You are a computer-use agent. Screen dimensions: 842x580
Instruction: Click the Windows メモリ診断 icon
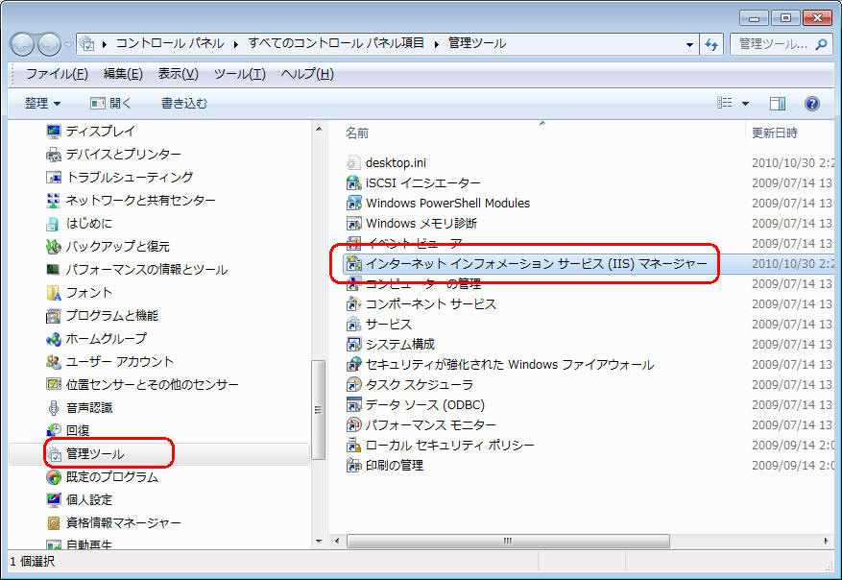point(353,224)
